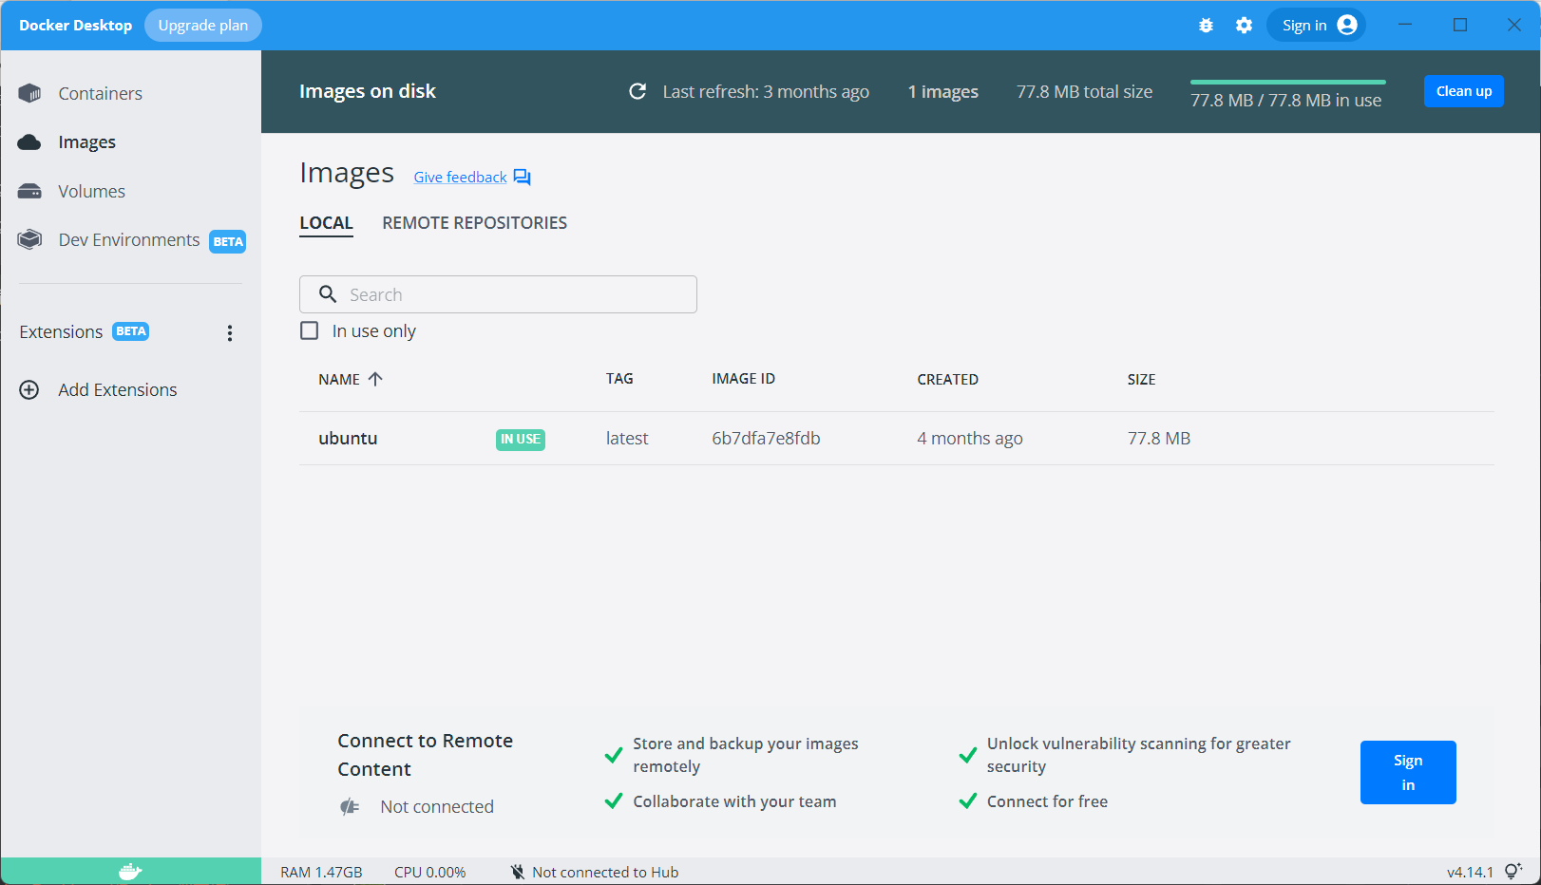
Task: Click the Hub disconnected plug icon
Action: coord(517,872)
